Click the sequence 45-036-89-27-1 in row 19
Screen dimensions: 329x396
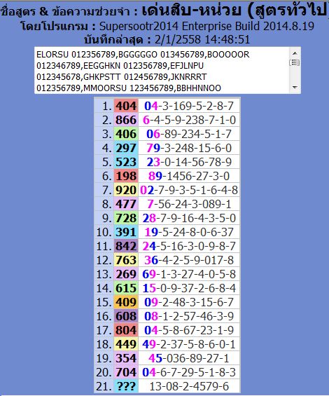189,358
